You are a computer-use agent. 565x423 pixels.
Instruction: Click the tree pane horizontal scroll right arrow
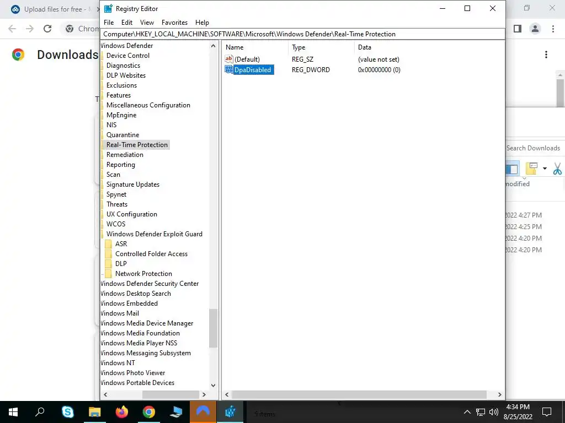point(204,394)
